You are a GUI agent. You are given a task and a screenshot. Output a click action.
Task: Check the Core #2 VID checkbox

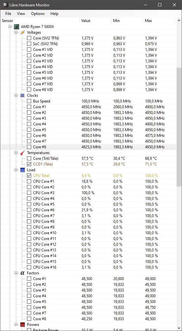[x=29, y=55]
